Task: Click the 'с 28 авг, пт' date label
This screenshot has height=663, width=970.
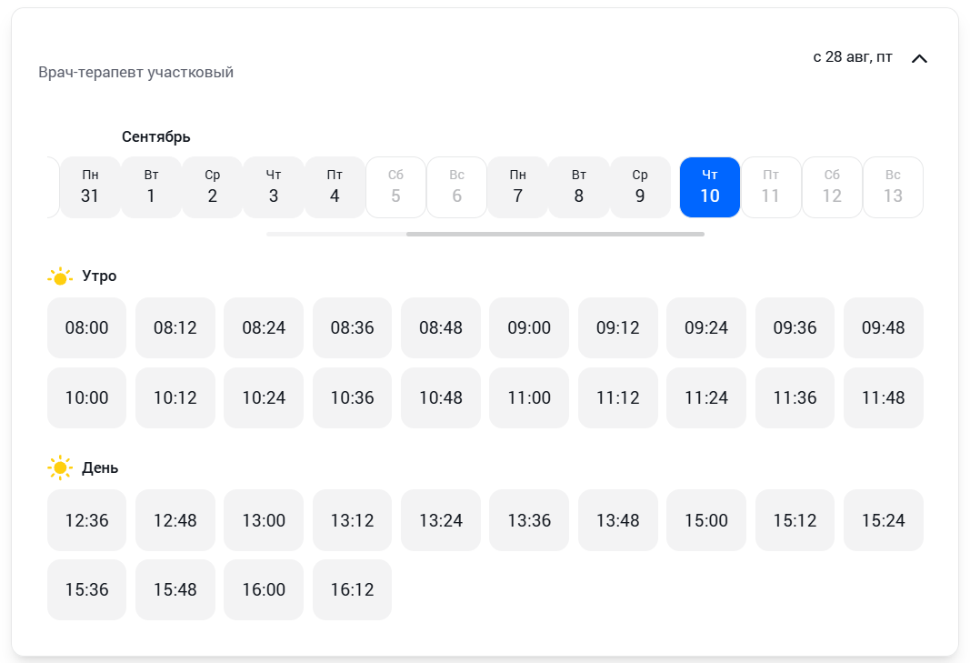Action: tap(853, 57)
